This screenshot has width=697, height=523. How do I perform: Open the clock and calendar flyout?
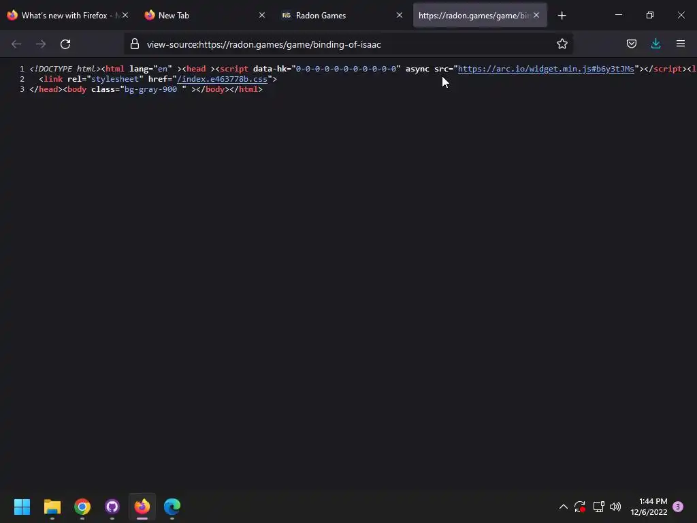pyautogui.click(x=649, y=507)
